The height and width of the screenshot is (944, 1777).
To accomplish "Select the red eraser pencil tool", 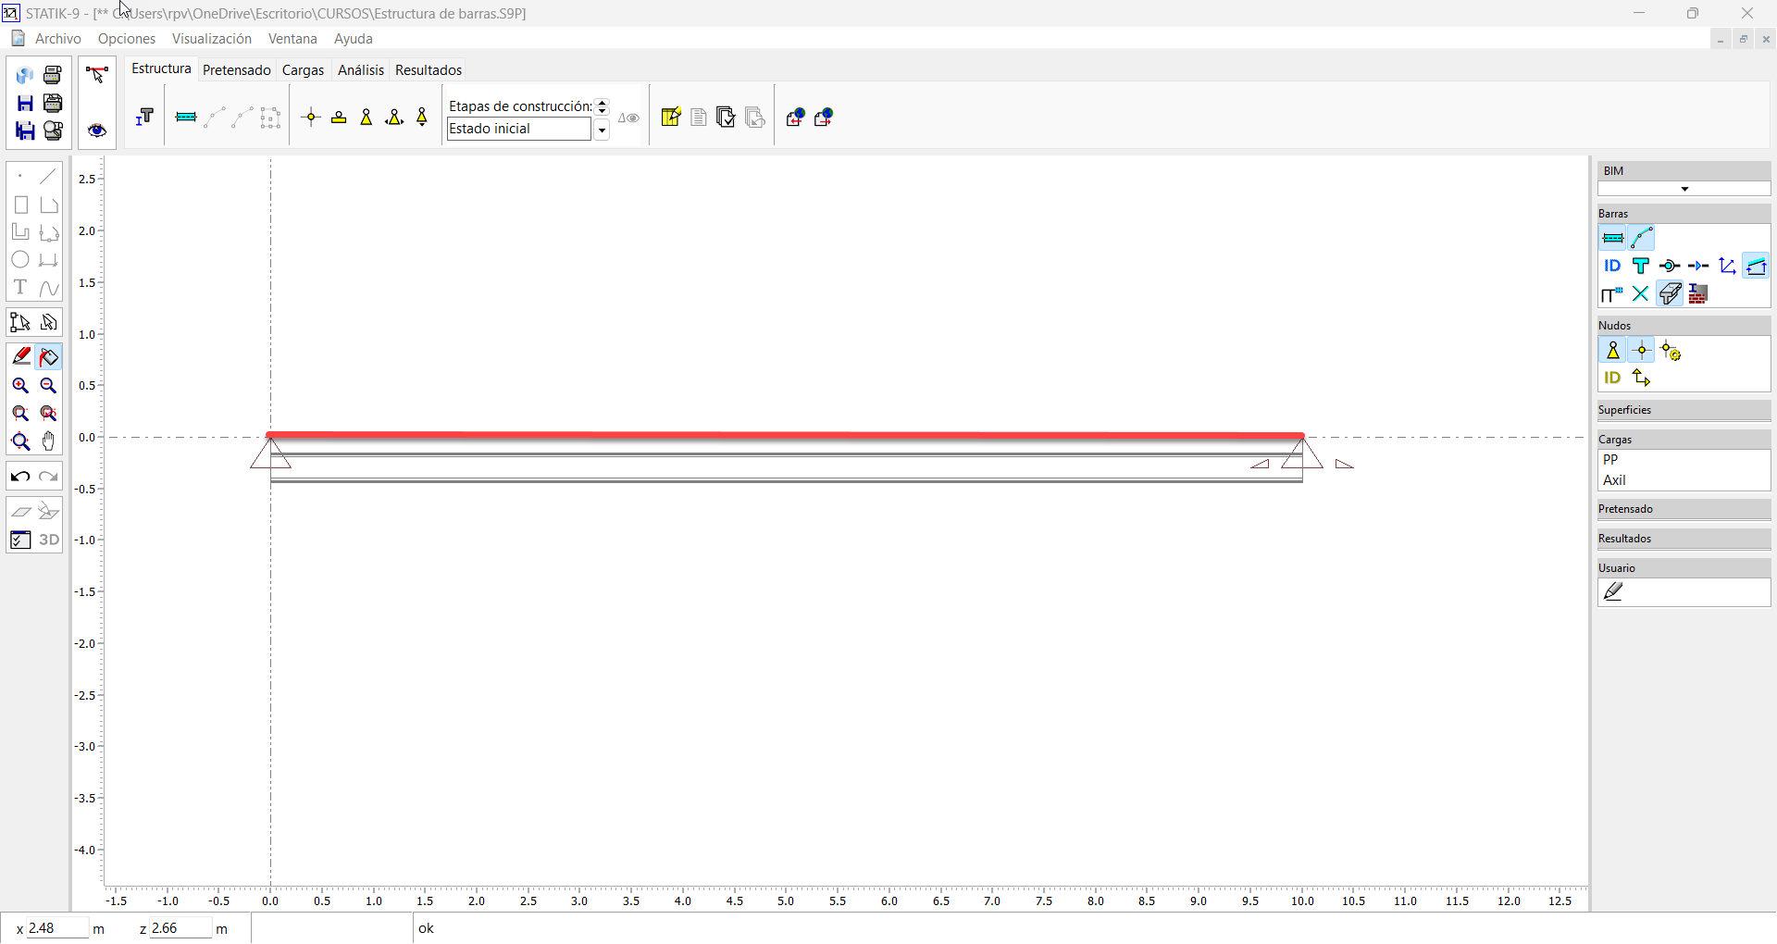I will point(20,356).
